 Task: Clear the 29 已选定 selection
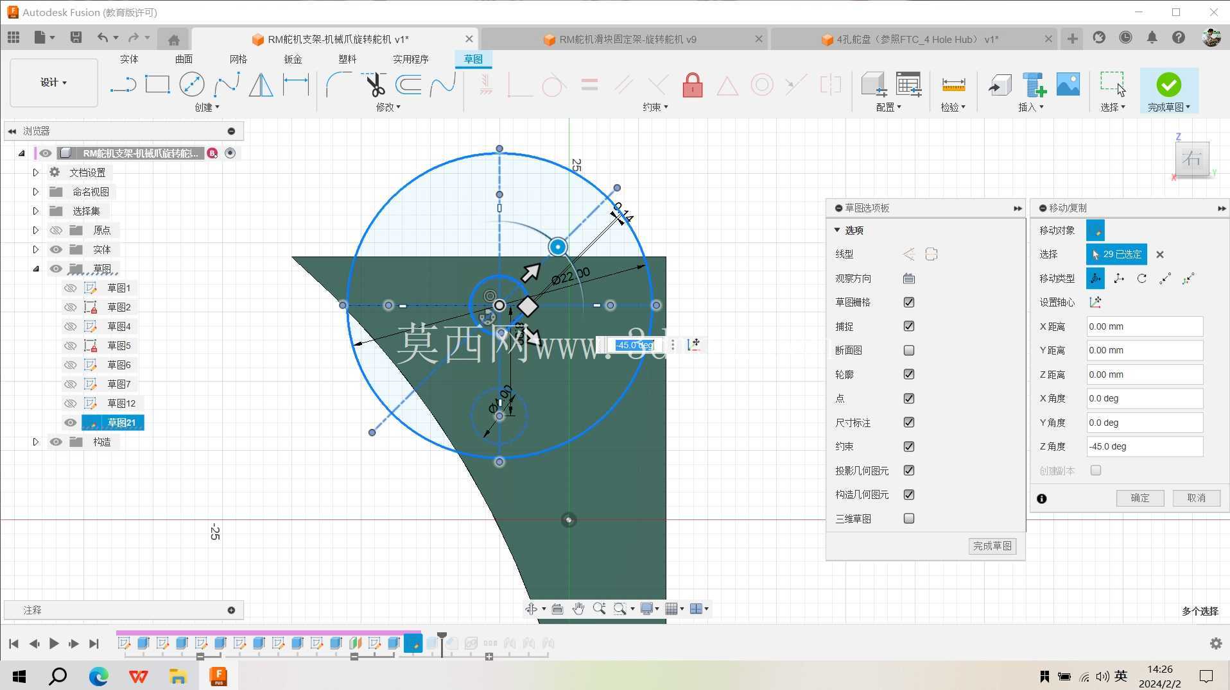pyautogui.click(x=1159, y=255)
